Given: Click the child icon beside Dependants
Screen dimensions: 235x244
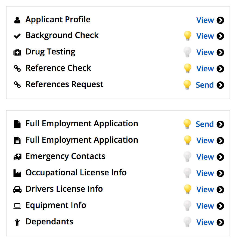Looking at the screenshot, I should pos(17,222).
